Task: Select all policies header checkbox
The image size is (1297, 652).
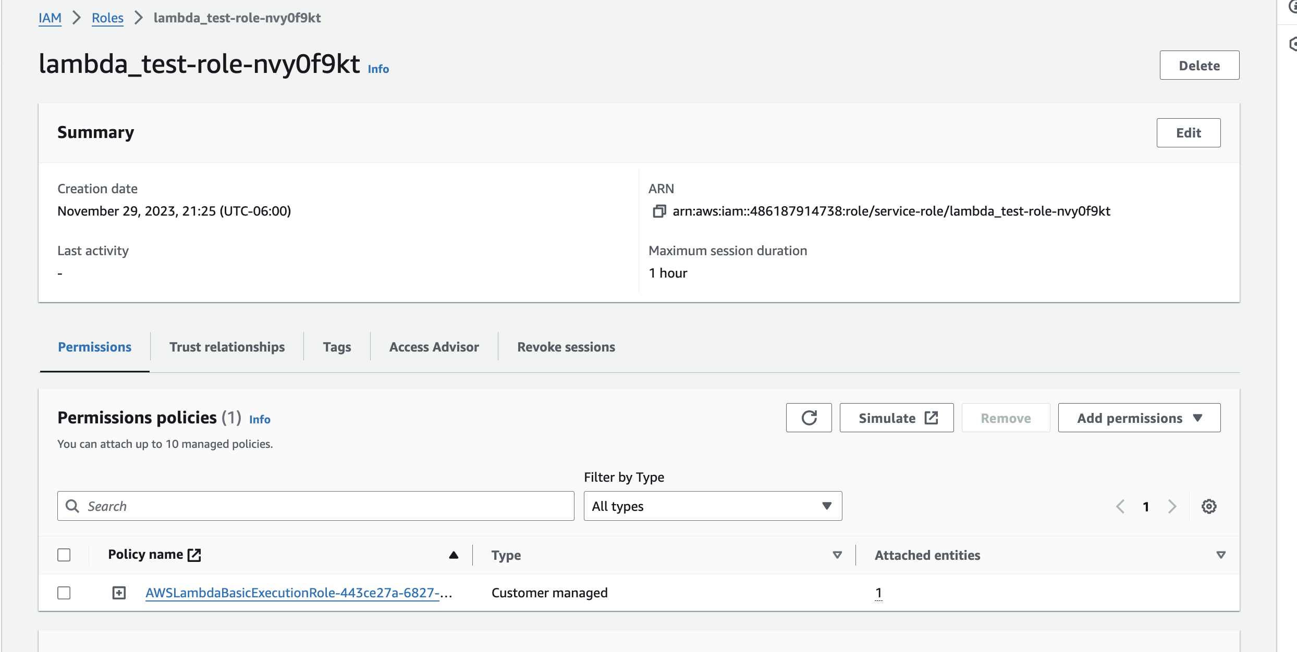Action: [x=64, y=555]
